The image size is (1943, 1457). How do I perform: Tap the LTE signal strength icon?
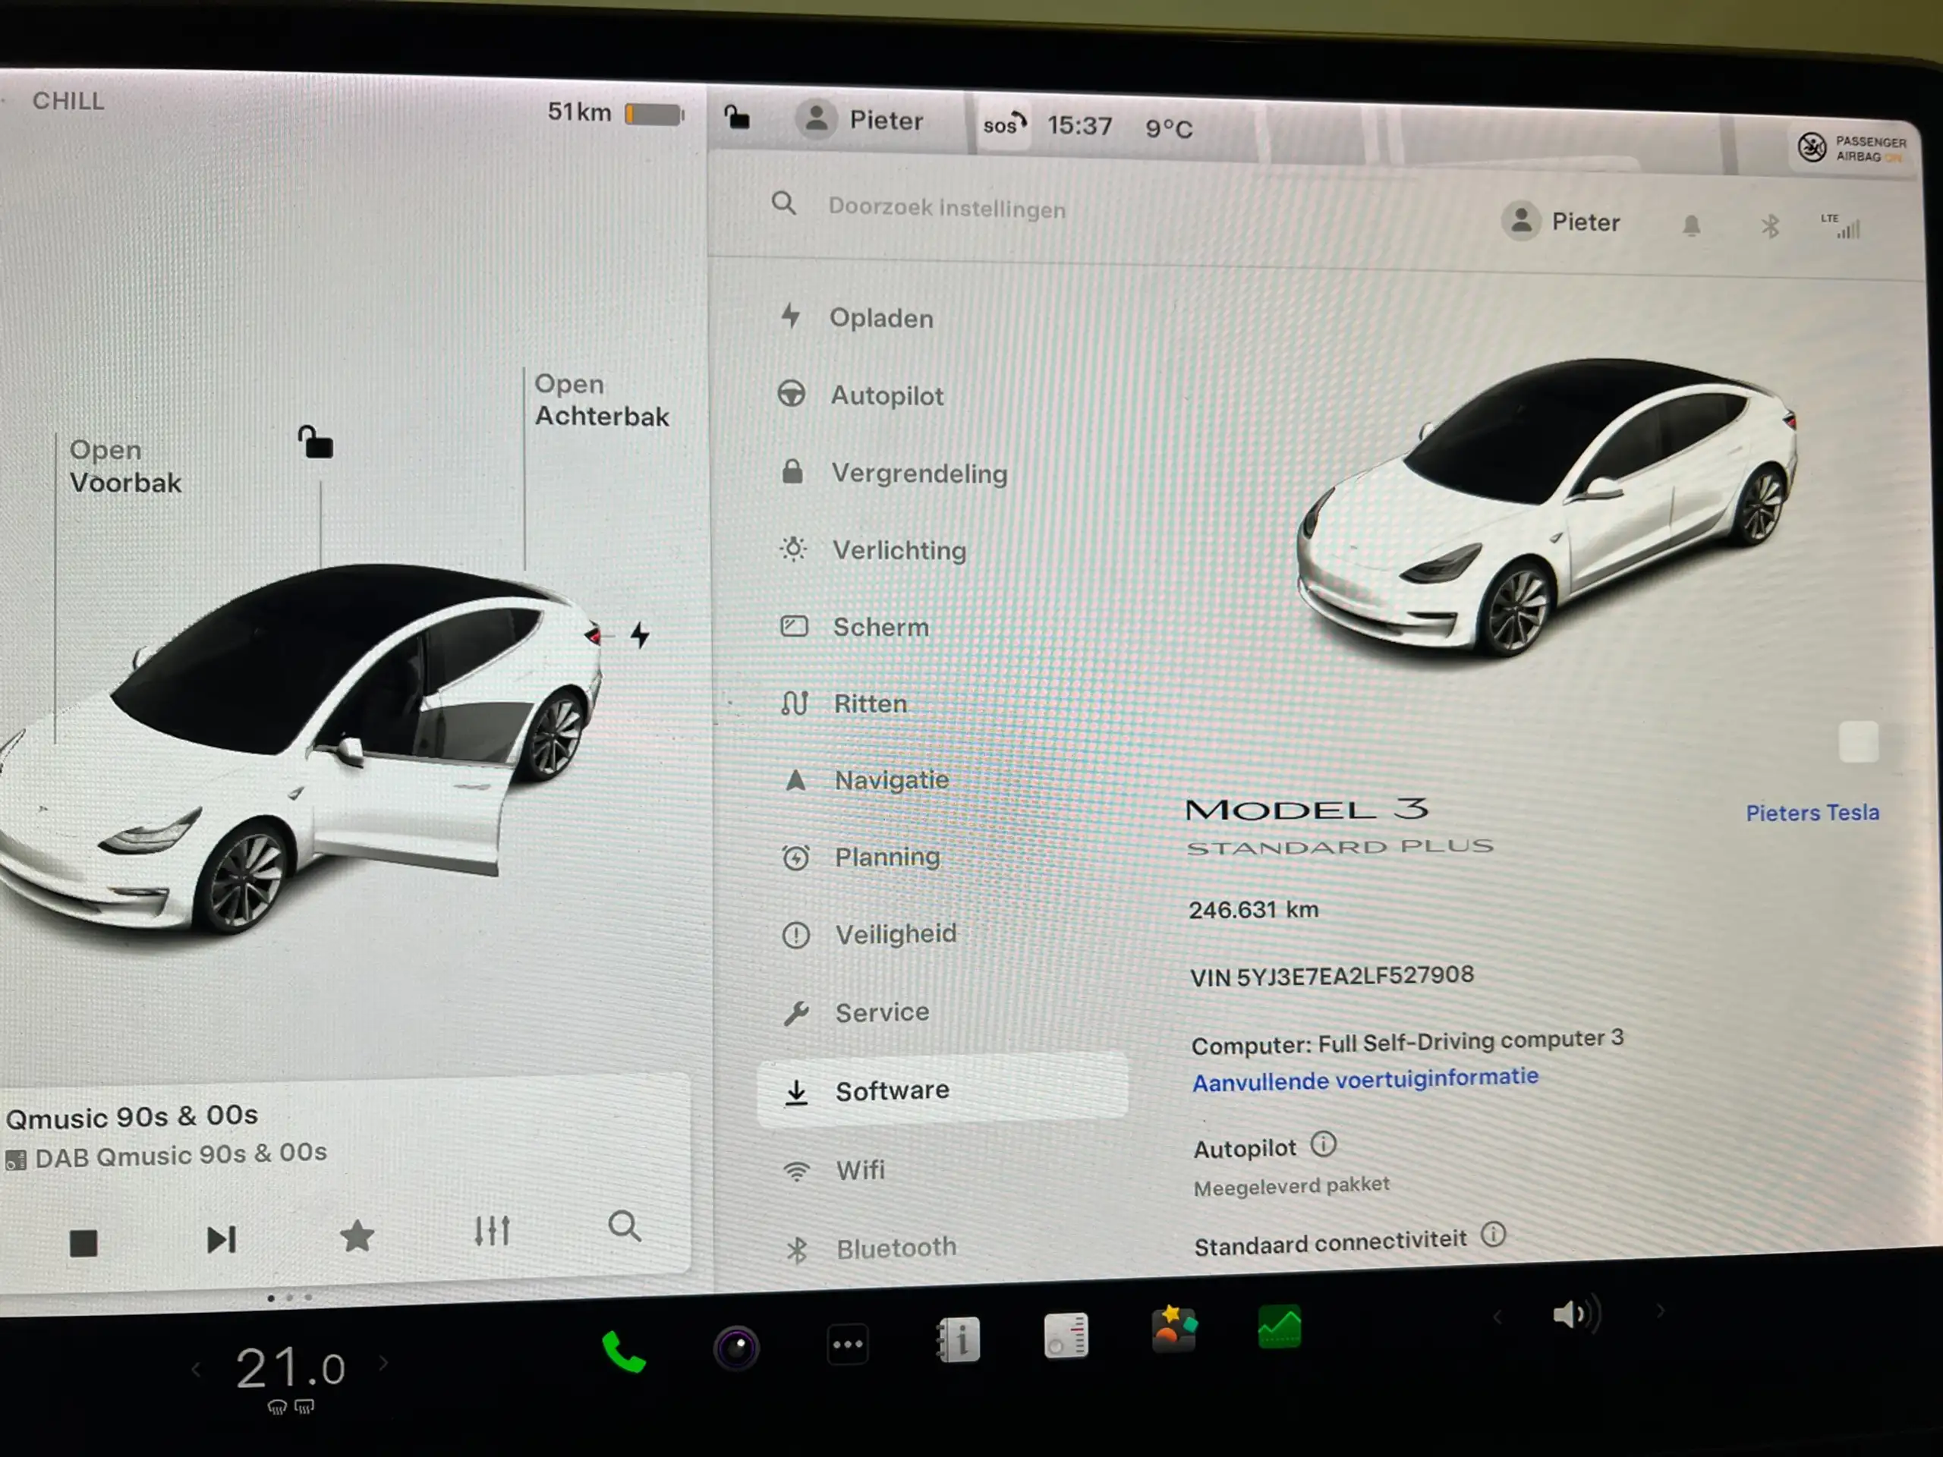1841,227
